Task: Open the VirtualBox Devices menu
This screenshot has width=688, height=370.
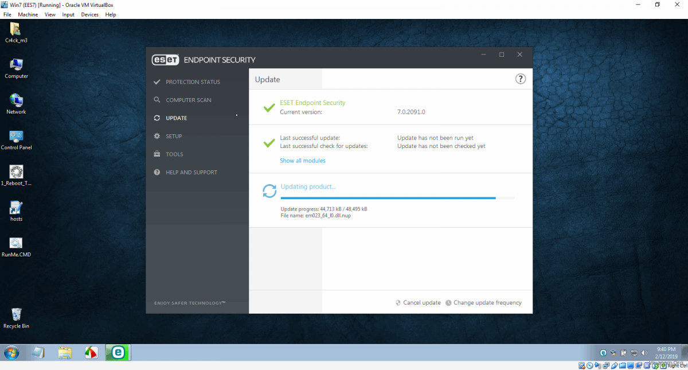Action: point(89,14)
